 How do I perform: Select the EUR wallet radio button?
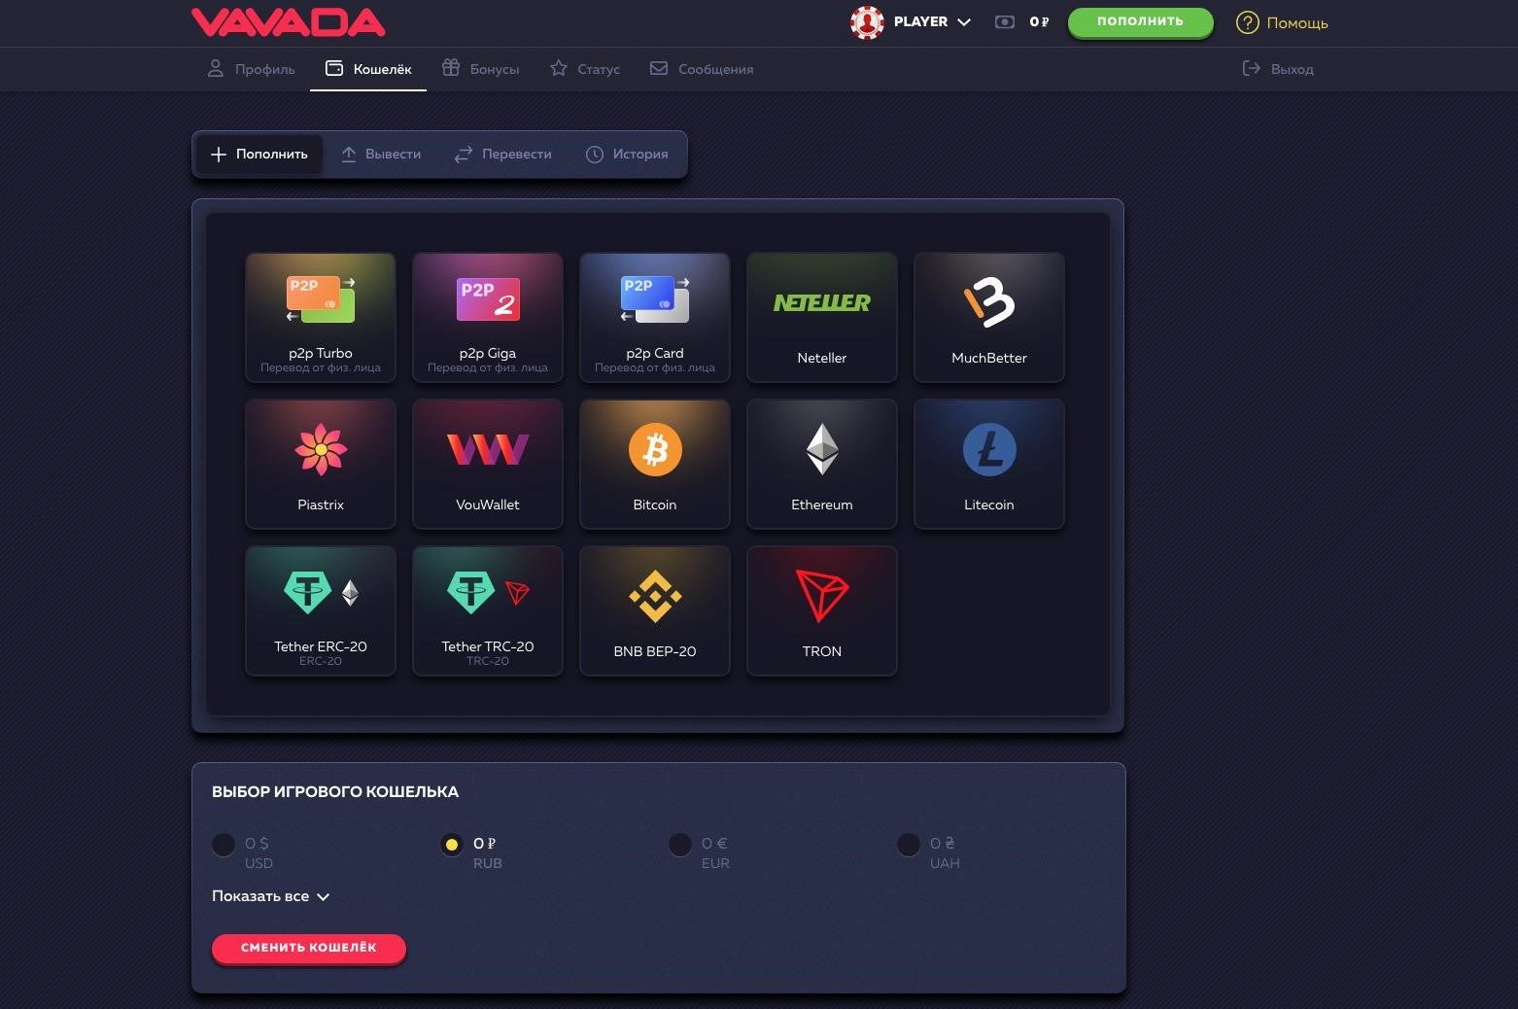tap(680, 845)
